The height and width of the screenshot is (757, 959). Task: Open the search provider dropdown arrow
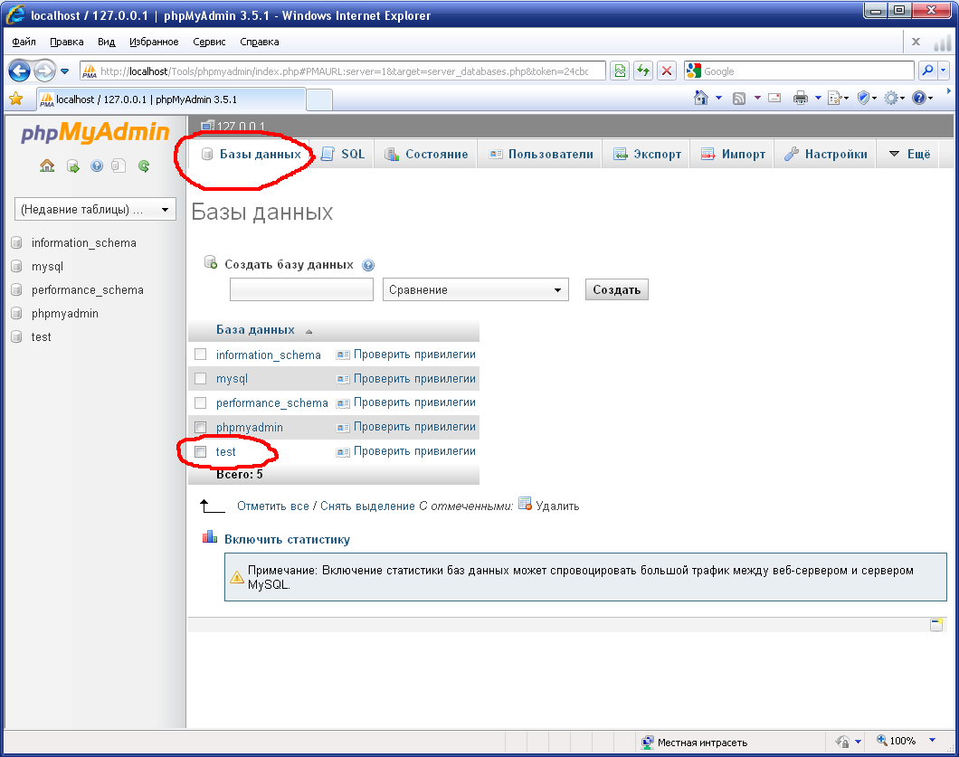point(943,71)
